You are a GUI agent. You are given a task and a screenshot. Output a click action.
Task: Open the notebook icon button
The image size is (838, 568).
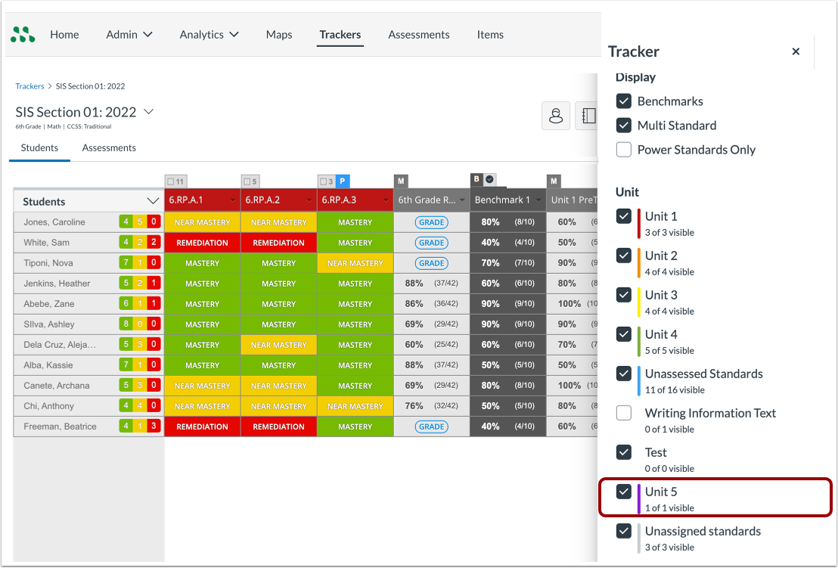coord(588,116)
